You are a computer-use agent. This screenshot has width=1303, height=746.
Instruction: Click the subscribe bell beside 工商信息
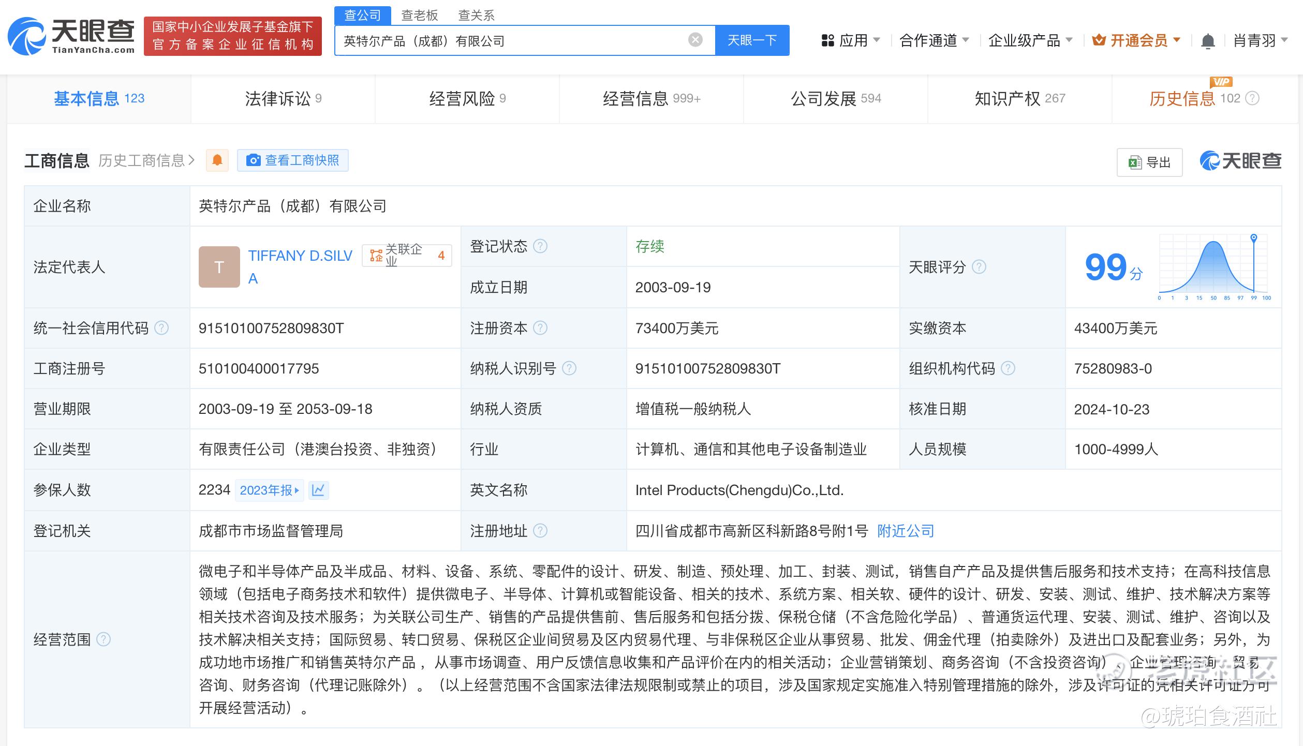coord(217,160)
